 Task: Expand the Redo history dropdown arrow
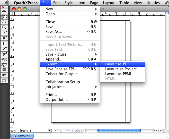click(x=71, y=131)
